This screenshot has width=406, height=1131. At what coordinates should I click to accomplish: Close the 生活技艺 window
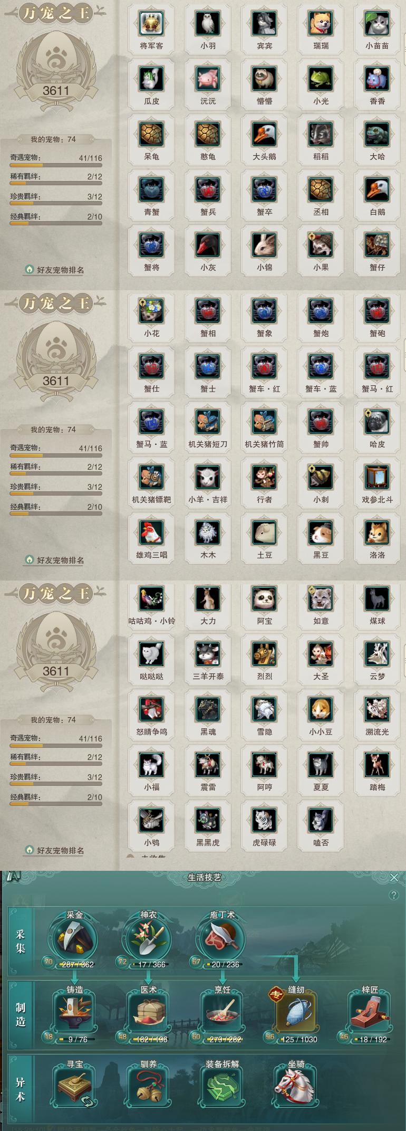(x=394, y=877)
